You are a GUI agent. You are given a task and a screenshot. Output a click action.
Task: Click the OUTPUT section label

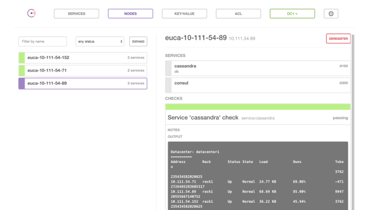click(x=175, y=137)
